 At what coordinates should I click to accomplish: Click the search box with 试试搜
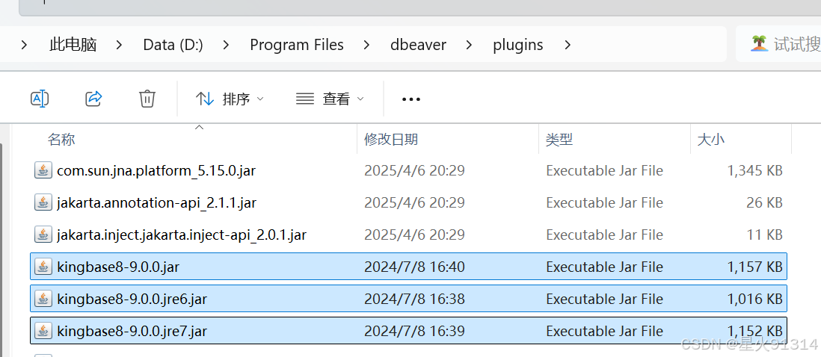click(778, 44)
